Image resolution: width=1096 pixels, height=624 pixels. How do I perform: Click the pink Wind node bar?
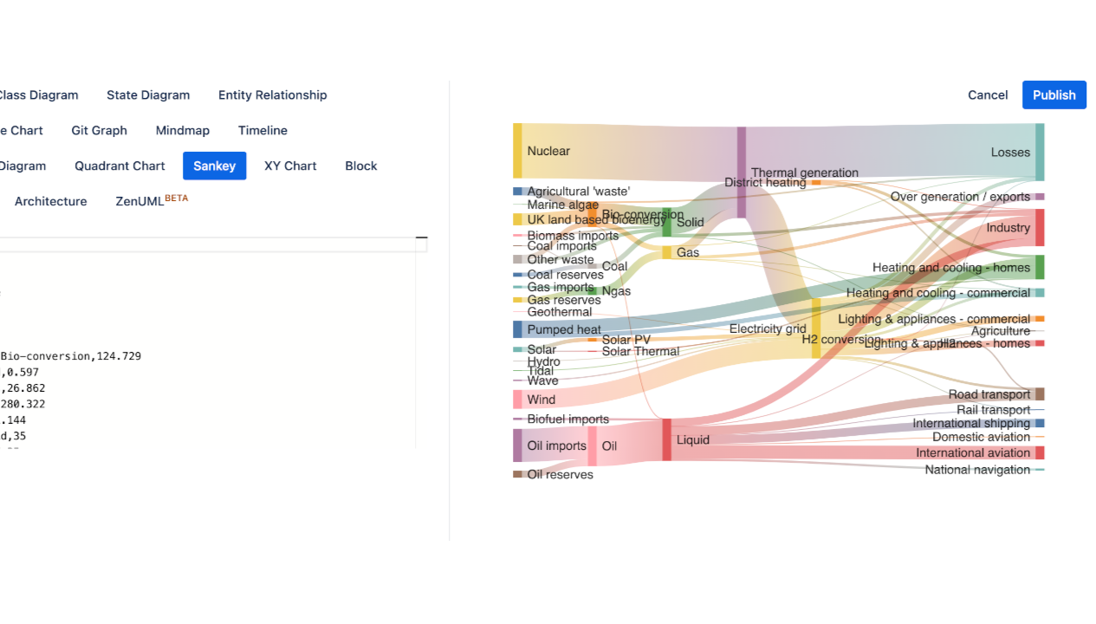(517, 400)
